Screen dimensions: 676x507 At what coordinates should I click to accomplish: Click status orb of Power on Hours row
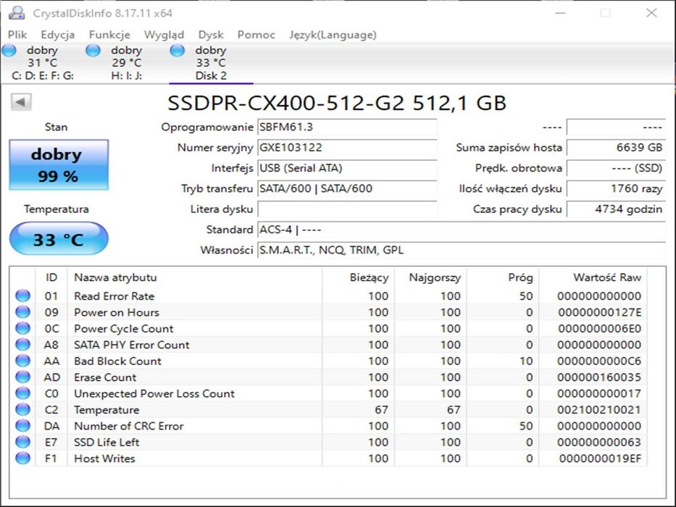point(23,311)
